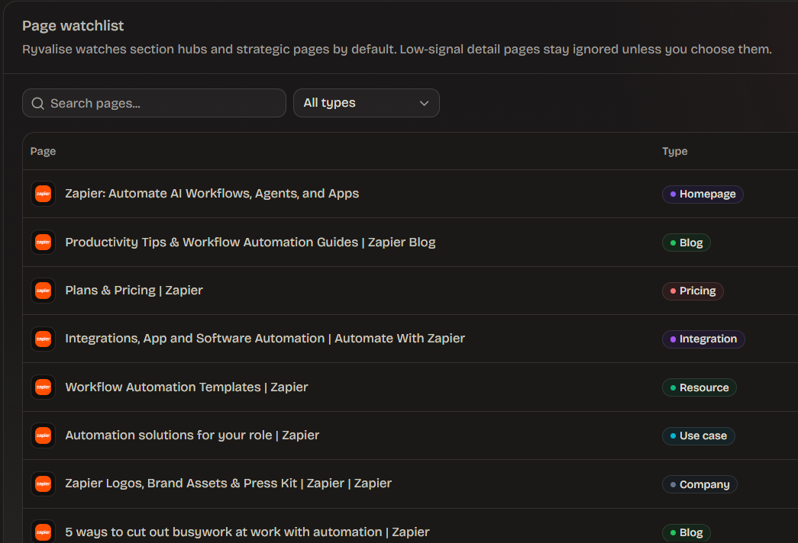Image resolution: width=798 pixels, height=543 pixels.
Task: Expand the type filter using its chevron
Action: coord(424,103)
